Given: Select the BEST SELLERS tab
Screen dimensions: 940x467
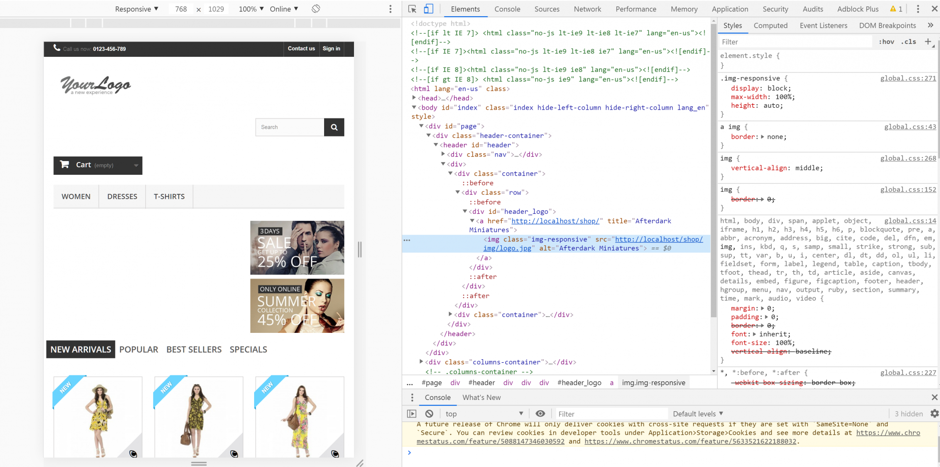Looking at the screenshot, I should point(194,350).
